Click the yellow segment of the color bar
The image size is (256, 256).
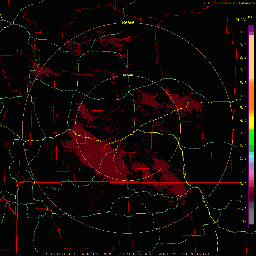coord(251,122)
